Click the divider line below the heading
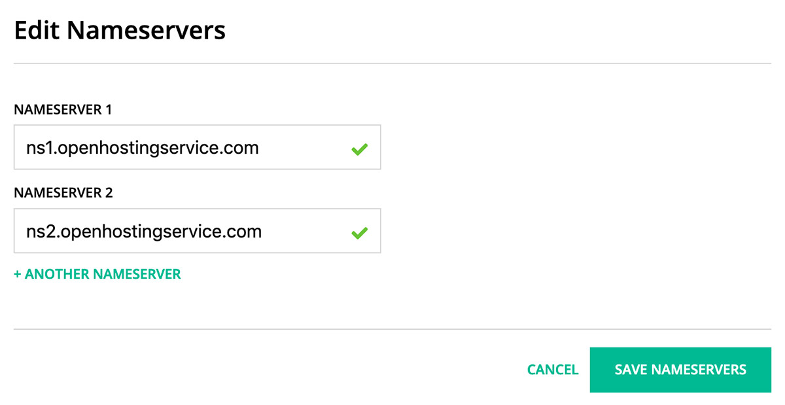This screenshot has width=785, height=405. pos(392,63)
